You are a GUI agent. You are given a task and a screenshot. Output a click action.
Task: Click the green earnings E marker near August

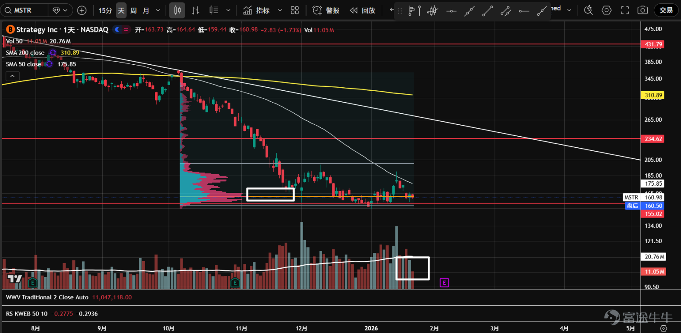pos(33,282)
